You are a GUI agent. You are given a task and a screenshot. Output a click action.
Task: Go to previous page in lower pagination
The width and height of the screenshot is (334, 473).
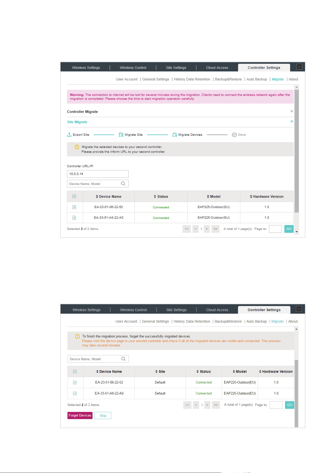click(196, 405)
